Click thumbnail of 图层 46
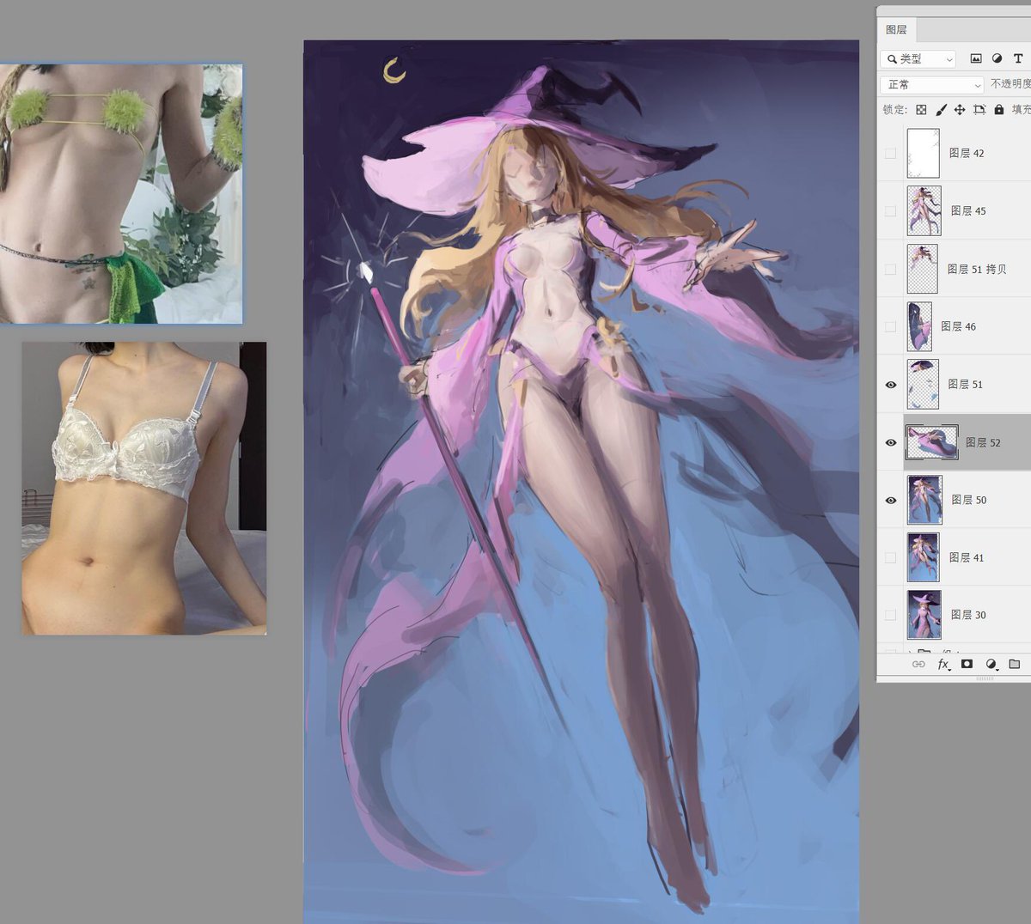The image size is (1031, 924). point(919,326)
